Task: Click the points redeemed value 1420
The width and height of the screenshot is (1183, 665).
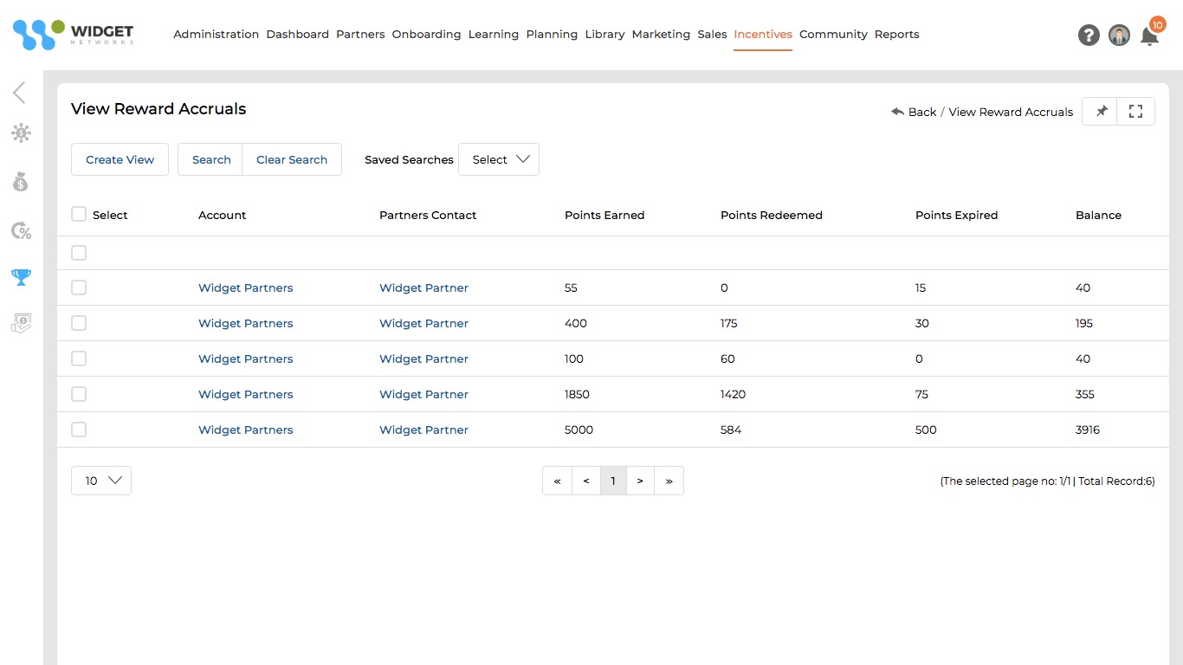Action: tap(733, 394)
